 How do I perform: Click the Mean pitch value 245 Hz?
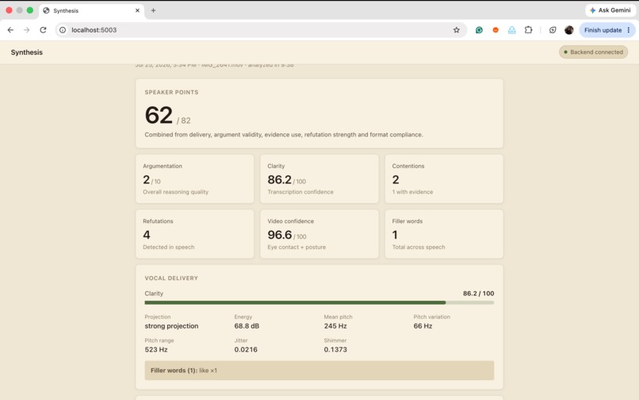[335, 325]
